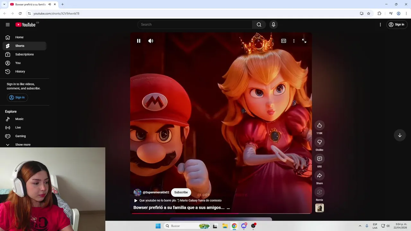This screenshot has width=411, height=231.
Task: Dislike the Short with thumbs down
Action: (x=319, y=142)
